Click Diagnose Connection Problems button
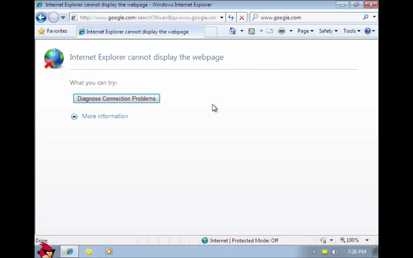 pyautogui.click(x=116, y=99)
